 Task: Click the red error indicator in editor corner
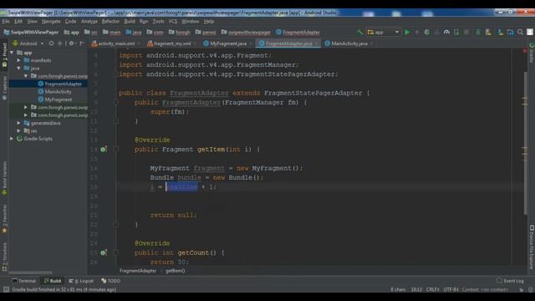[x=525, y=51]
